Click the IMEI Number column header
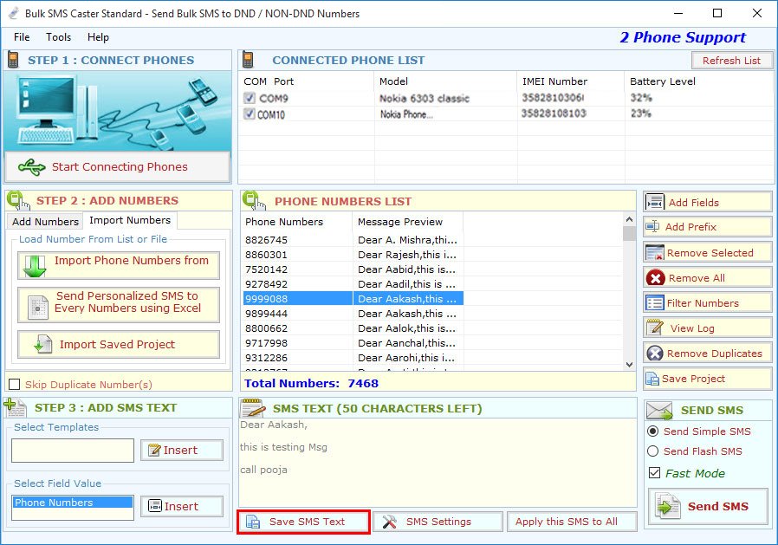Screen dimensions: 778x545 click(x=570, y=81)
